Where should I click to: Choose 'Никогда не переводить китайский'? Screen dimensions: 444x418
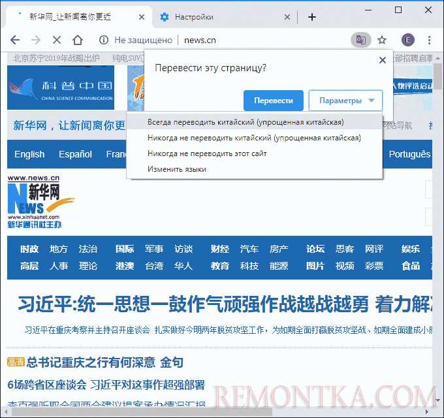[254, 138]
